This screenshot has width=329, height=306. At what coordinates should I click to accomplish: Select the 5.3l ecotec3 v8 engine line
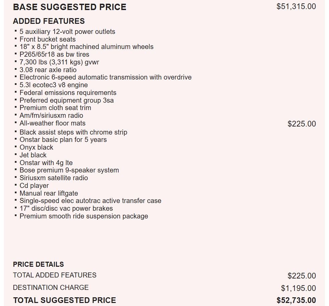[54, 85]
